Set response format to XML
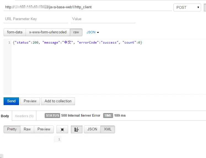This screenshot has height=158, width=206. (x=108, y=129)
